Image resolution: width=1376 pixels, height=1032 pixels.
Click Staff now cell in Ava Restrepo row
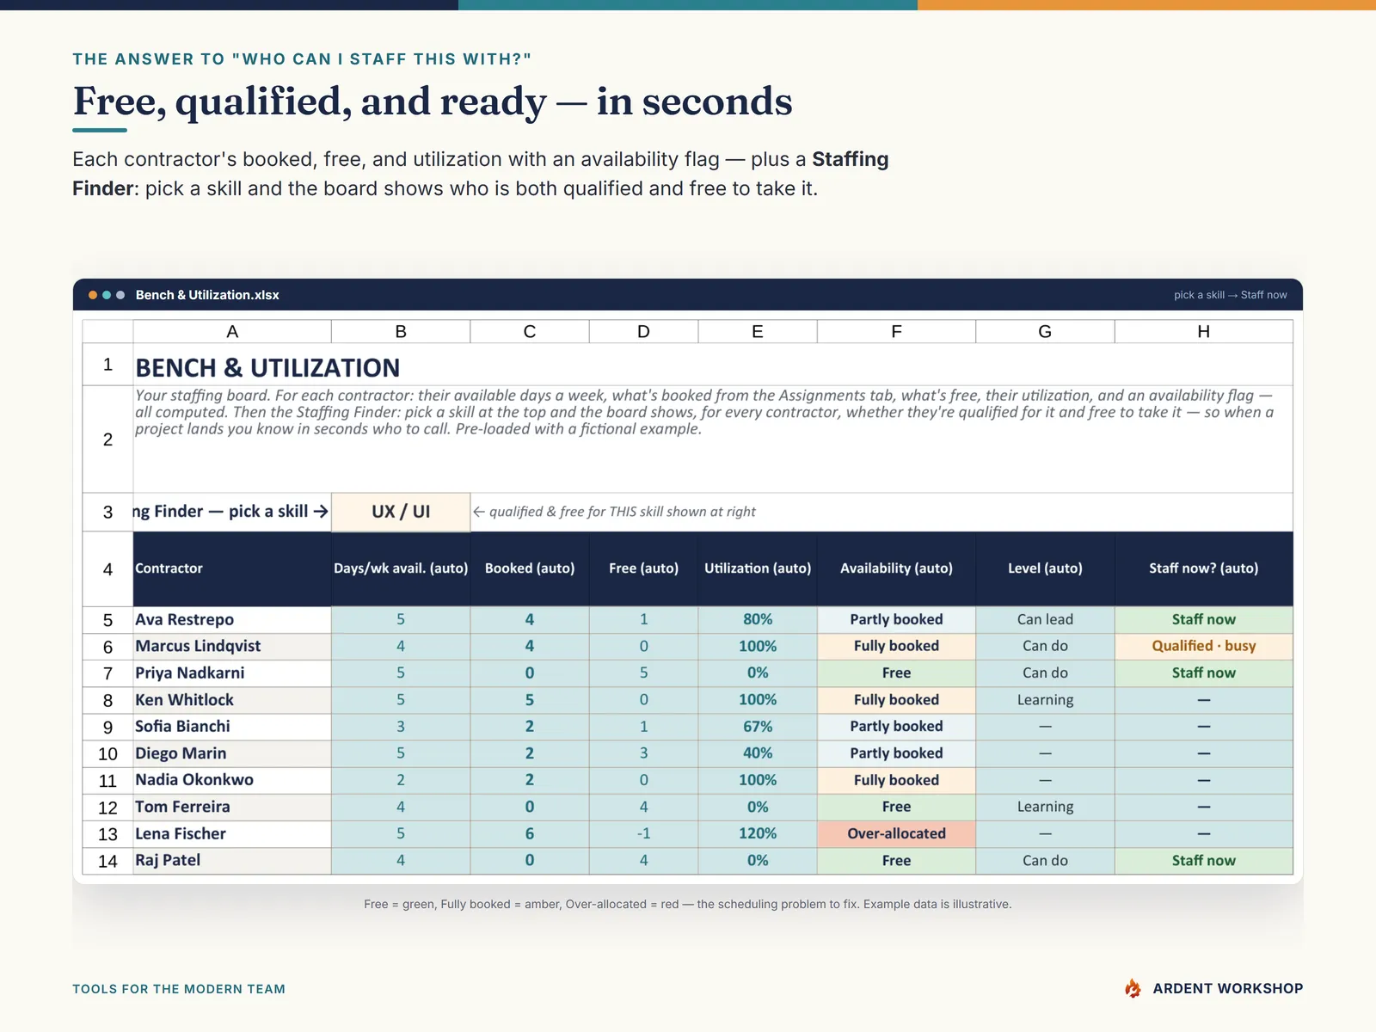click(1204, 620)
